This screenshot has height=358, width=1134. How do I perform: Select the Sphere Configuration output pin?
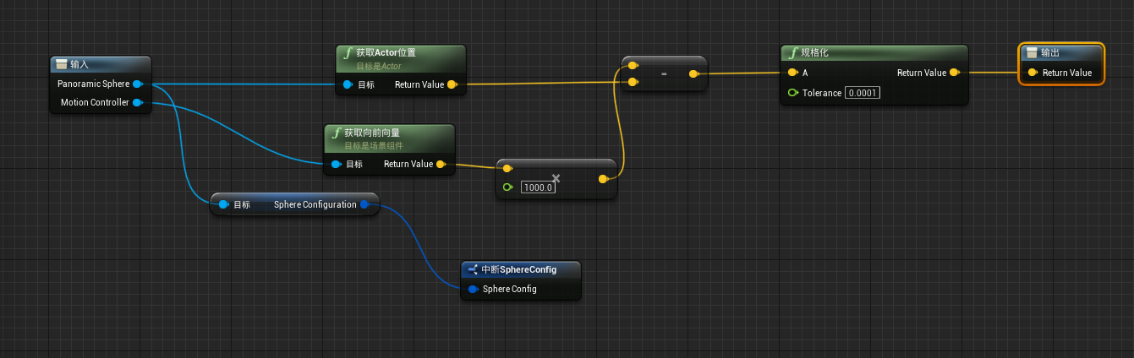(x=364, y=204)
